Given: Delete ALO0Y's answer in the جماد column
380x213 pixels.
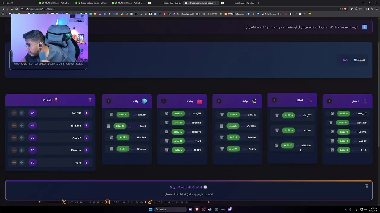Looking at the screenshot, I should tap(167, 150).
